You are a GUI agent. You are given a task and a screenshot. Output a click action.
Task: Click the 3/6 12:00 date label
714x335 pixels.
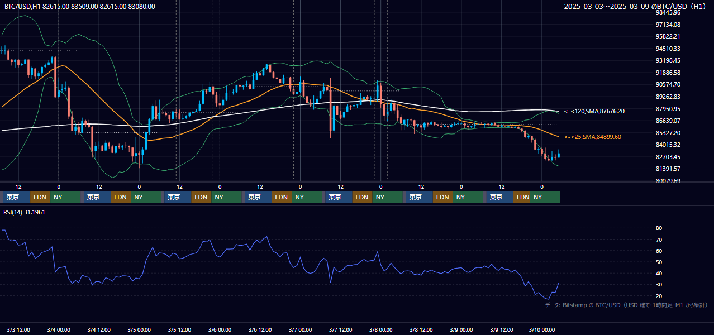click(x=260, y=329)
